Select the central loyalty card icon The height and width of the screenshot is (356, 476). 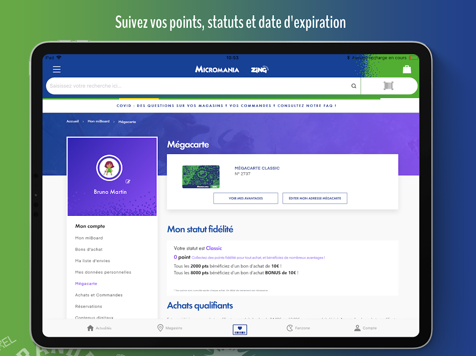[x=240, y=329]
